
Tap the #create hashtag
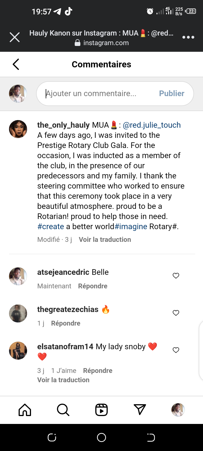(x=51, y=227)
